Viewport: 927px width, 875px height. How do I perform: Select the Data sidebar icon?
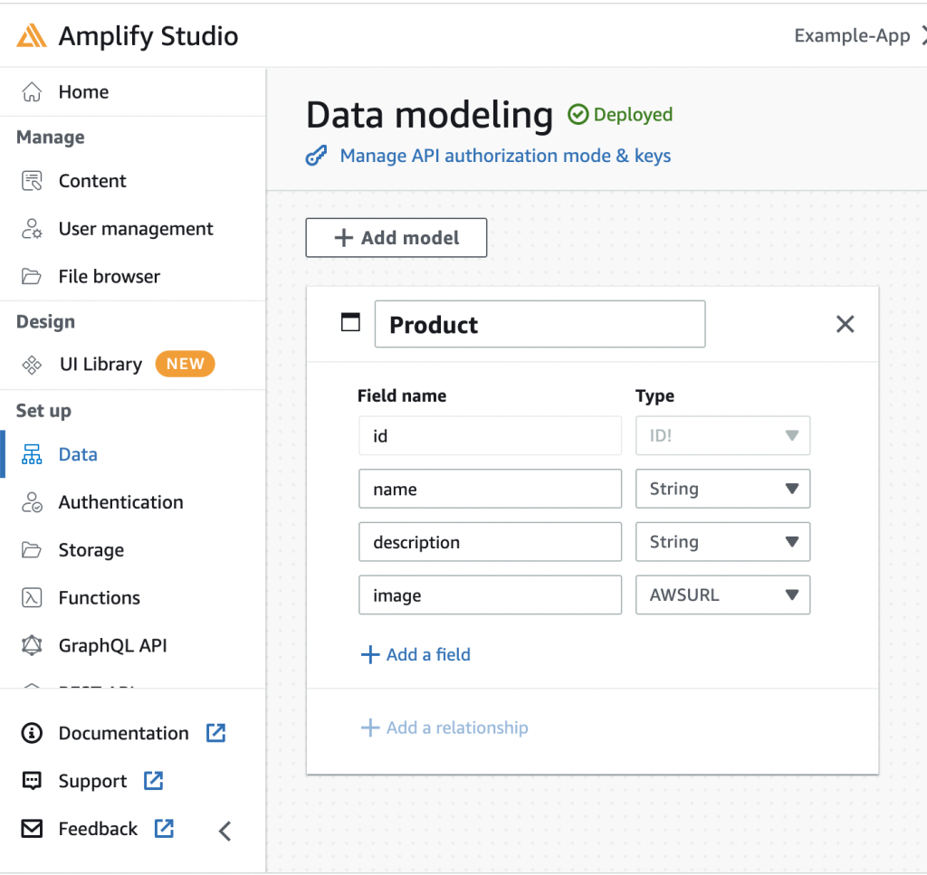coord(31,453)
